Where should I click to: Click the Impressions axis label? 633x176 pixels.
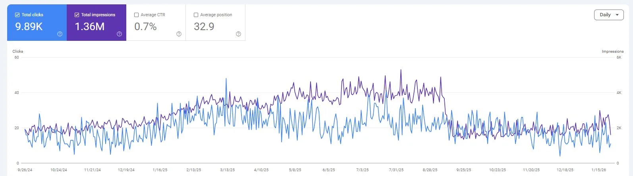pos(612,52)
